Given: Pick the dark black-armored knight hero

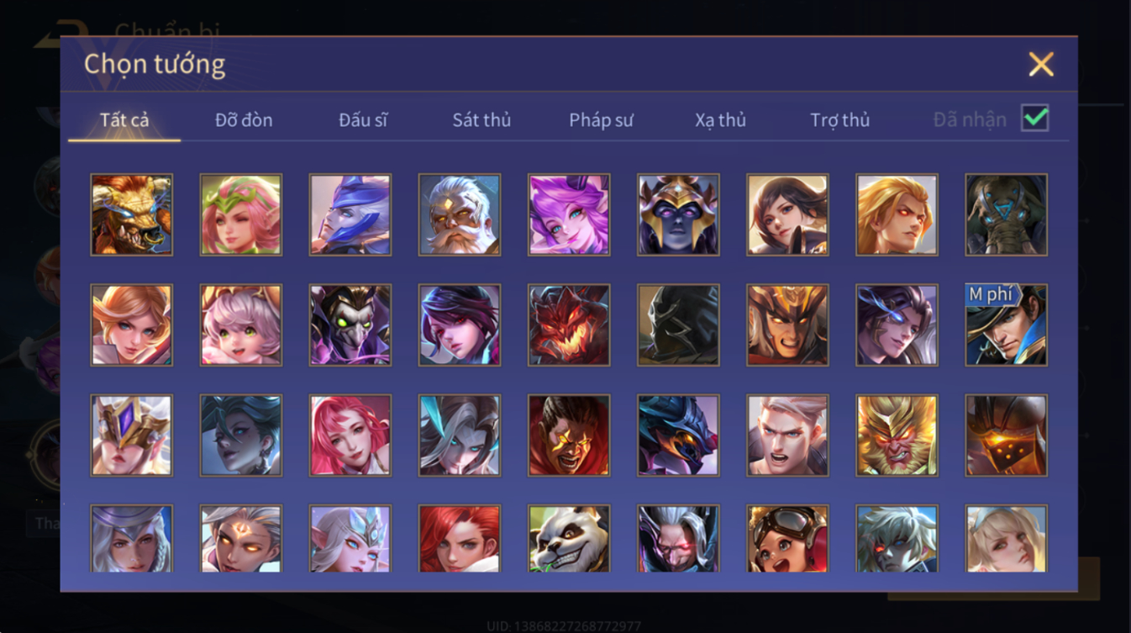Looking at the screenshot, I should [678, 324].
